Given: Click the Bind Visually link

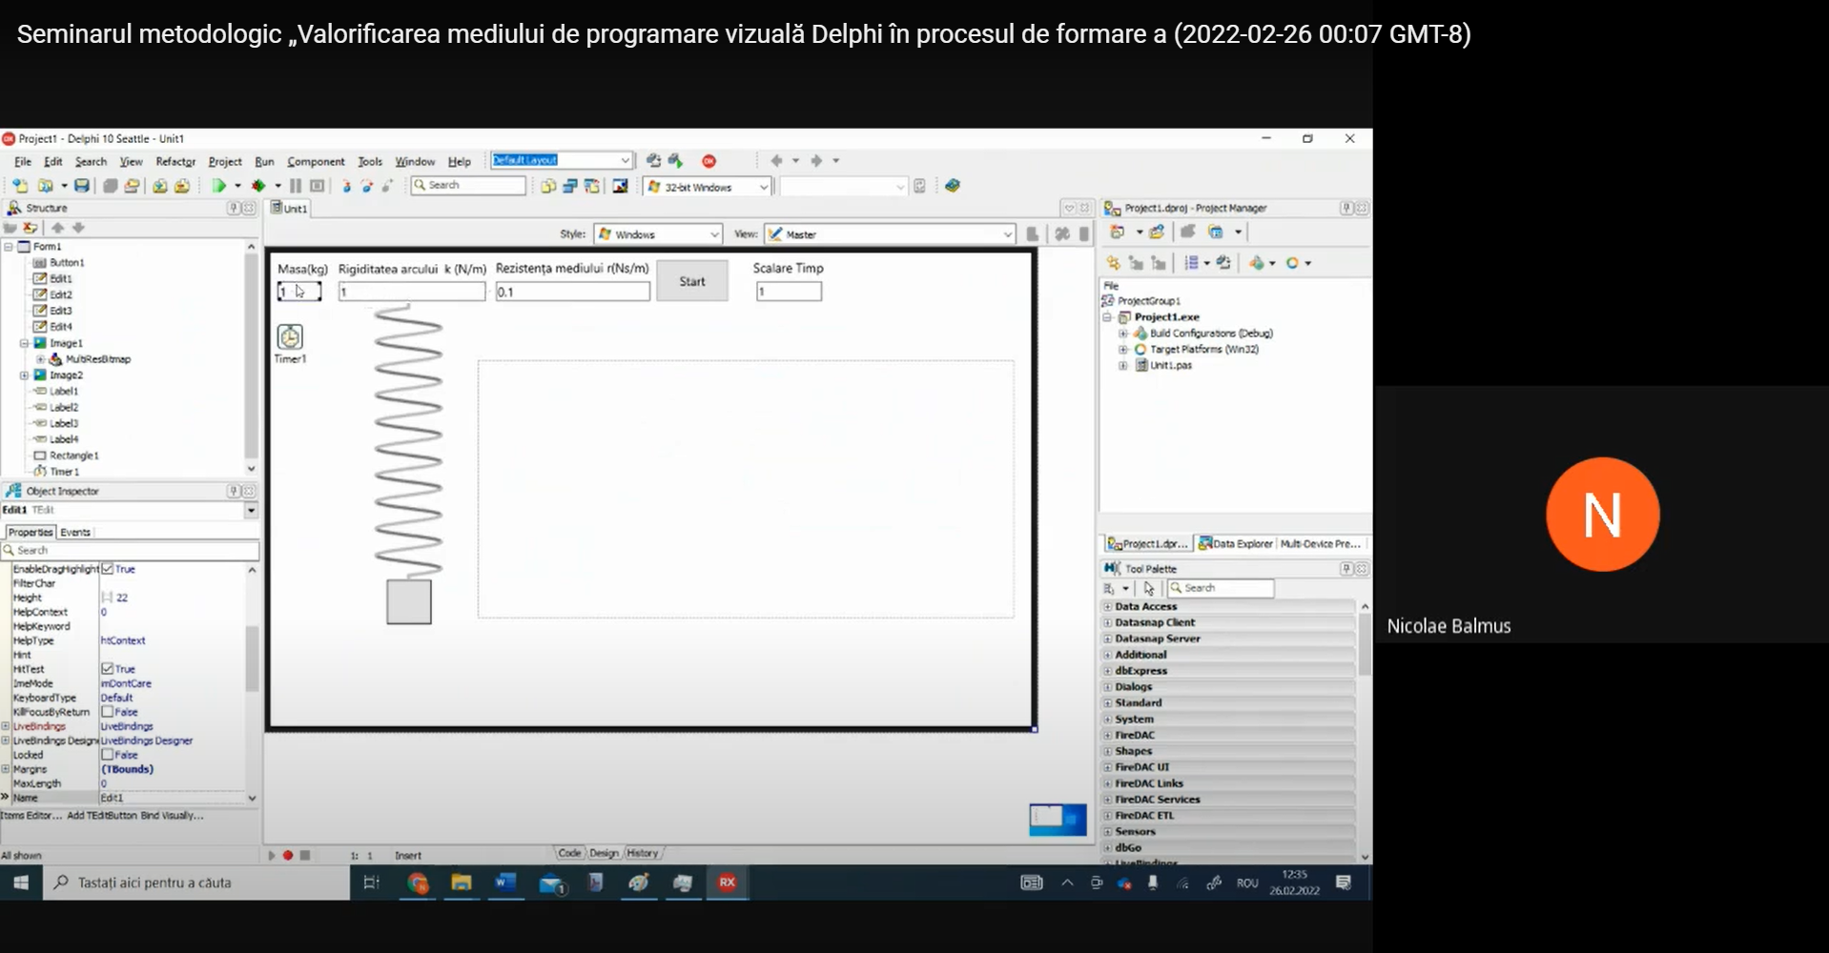Looking at the screenshot, I should tap(172, 816).
